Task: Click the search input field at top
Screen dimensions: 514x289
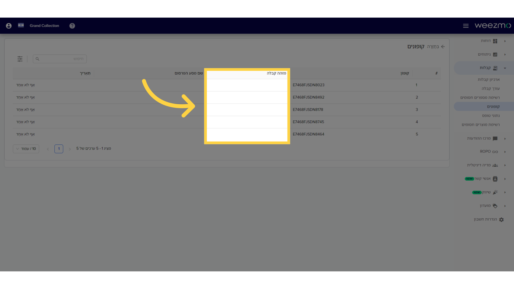Action: [x=60, y=59]
